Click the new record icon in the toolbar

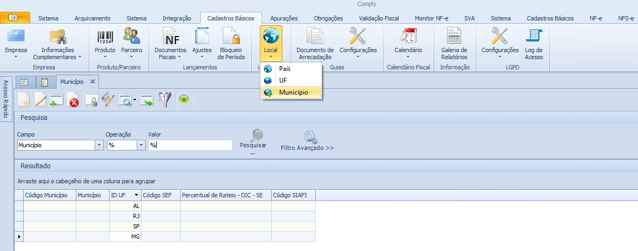24,100
